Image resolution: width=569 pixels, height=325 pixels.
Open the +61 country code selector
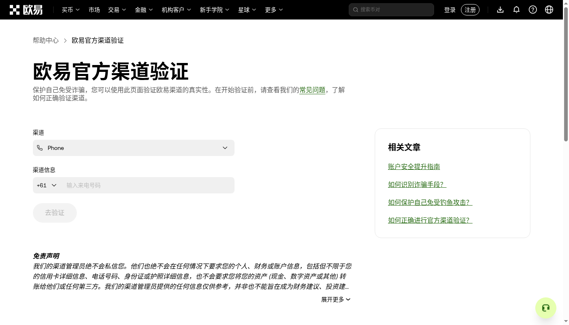point(47,185)
